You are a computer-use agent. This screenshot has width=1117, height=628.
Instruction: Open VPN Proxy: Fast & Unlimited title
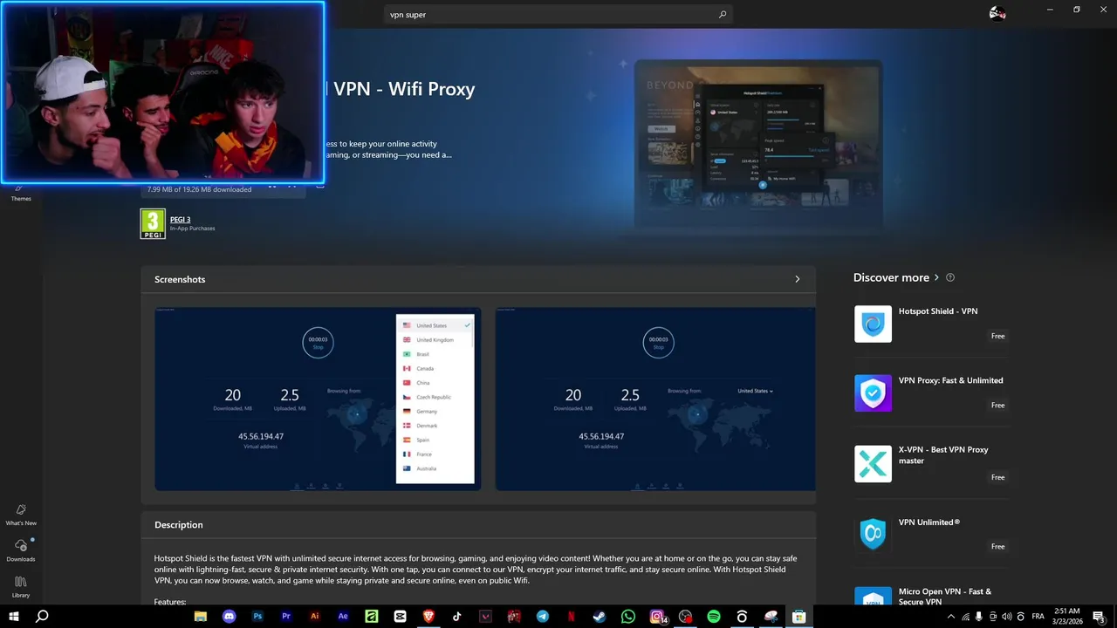(x=951, y=380)
